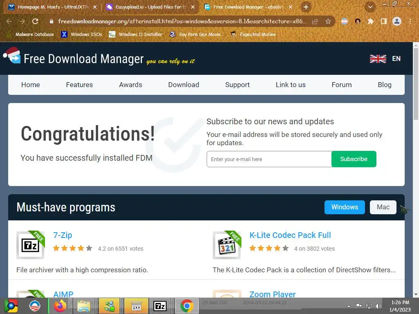Click the e-mail address input field
Image resolution: width=419 pixels, height=314 pixels.
click(x=269, y=159)
